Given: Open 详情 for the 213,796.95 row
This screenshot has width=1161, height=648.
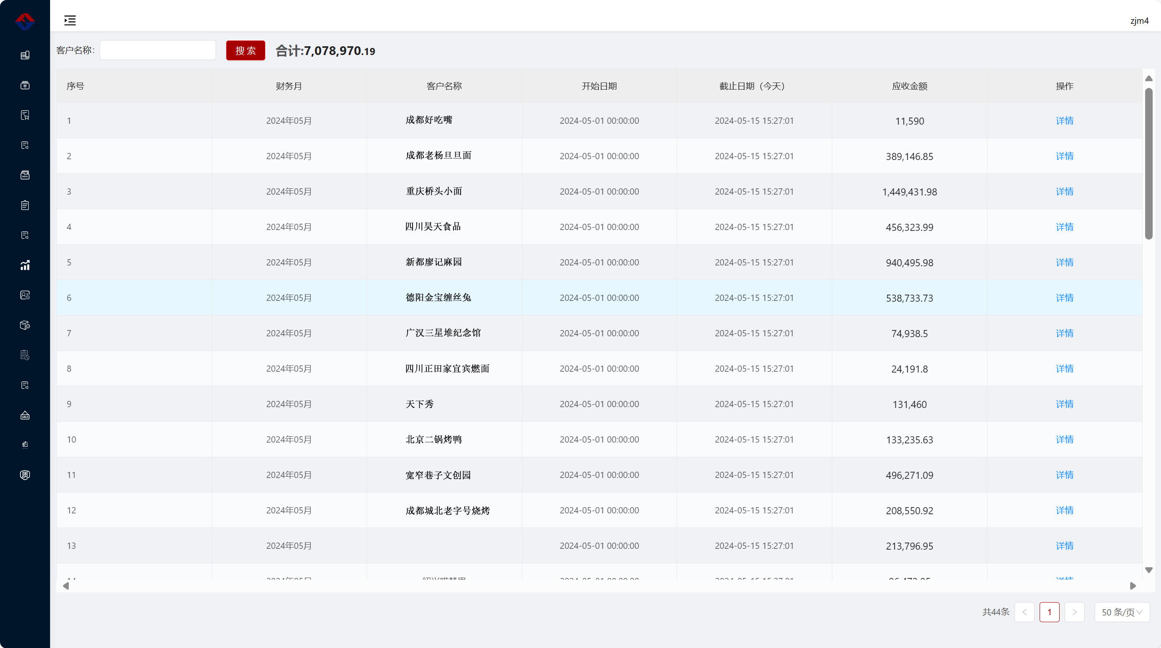Looking at the screenshot, I should pos(1065,546).
